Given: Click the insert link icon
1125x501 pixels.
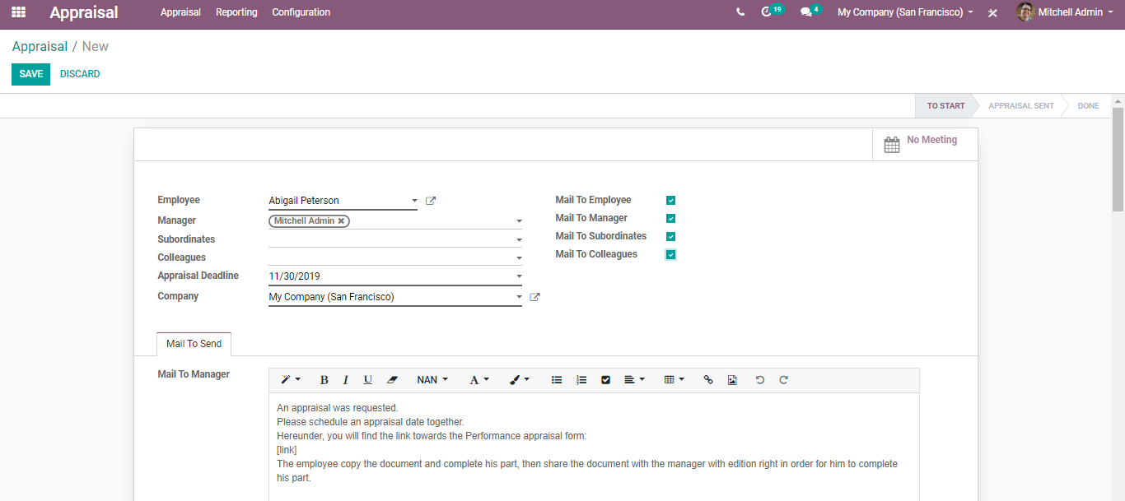Looking at the screenshot, I should pos(708,380).
